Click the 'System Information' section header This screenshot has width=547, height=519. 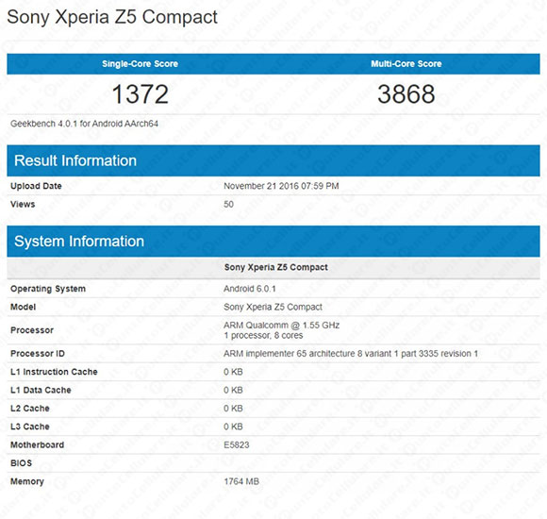[x=273, y=242]
